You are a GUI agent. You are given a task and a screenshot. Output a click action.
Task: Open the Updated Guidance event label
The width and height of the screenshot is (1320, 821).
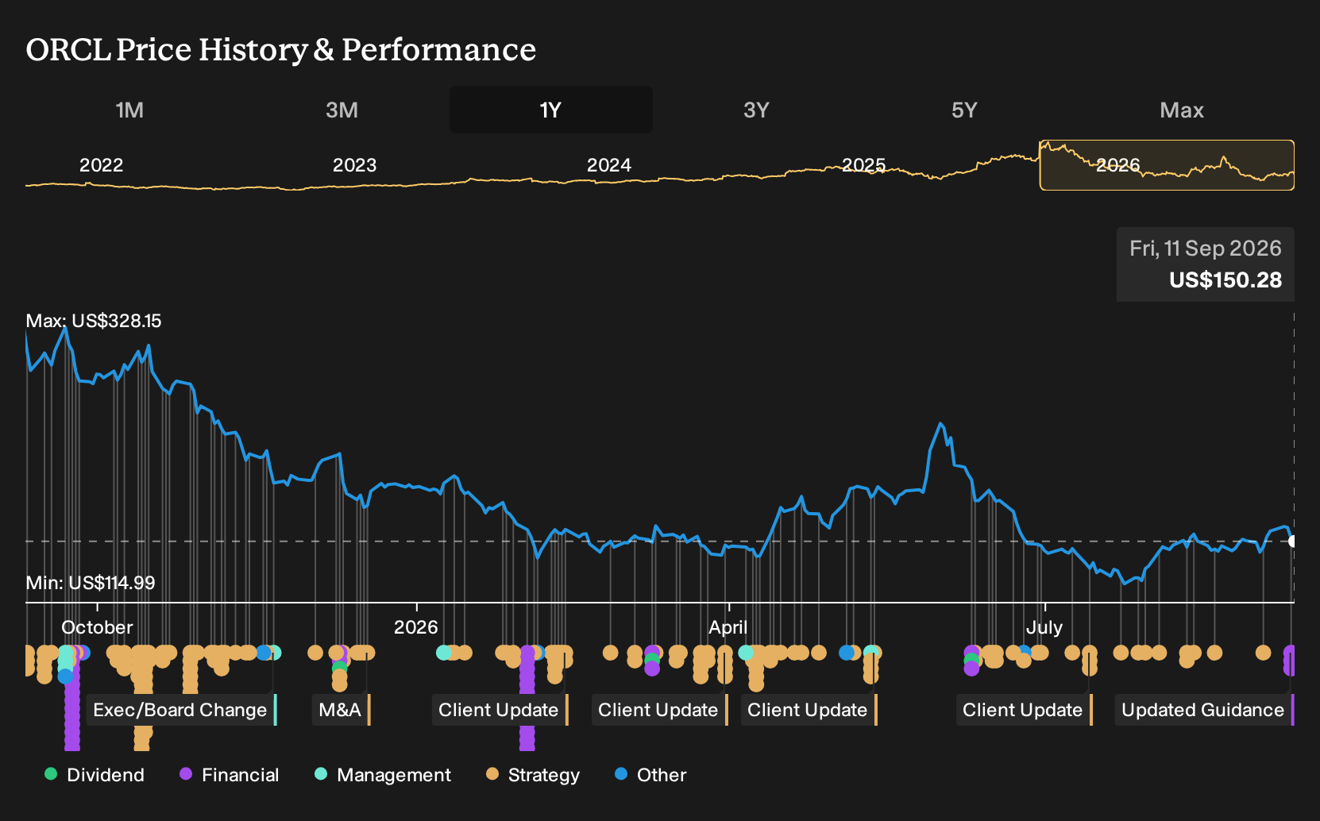pos(1205,710)
